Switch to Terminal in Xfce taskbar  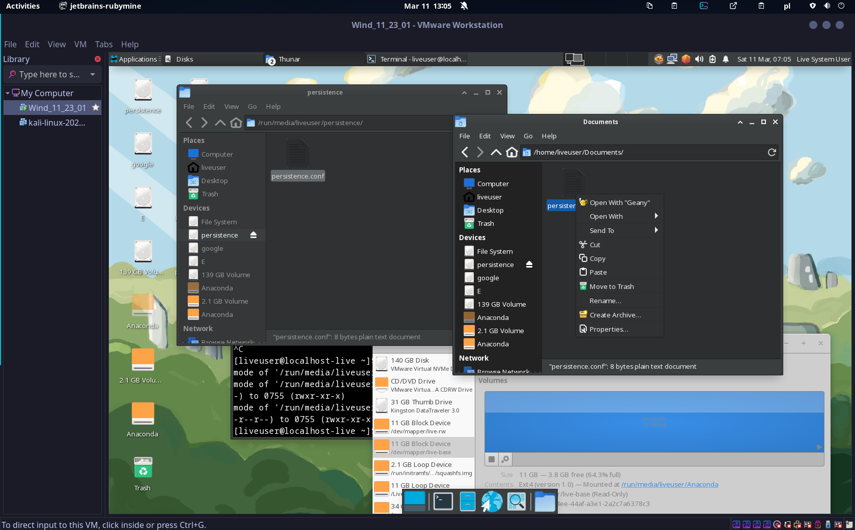tap(417, 59)
